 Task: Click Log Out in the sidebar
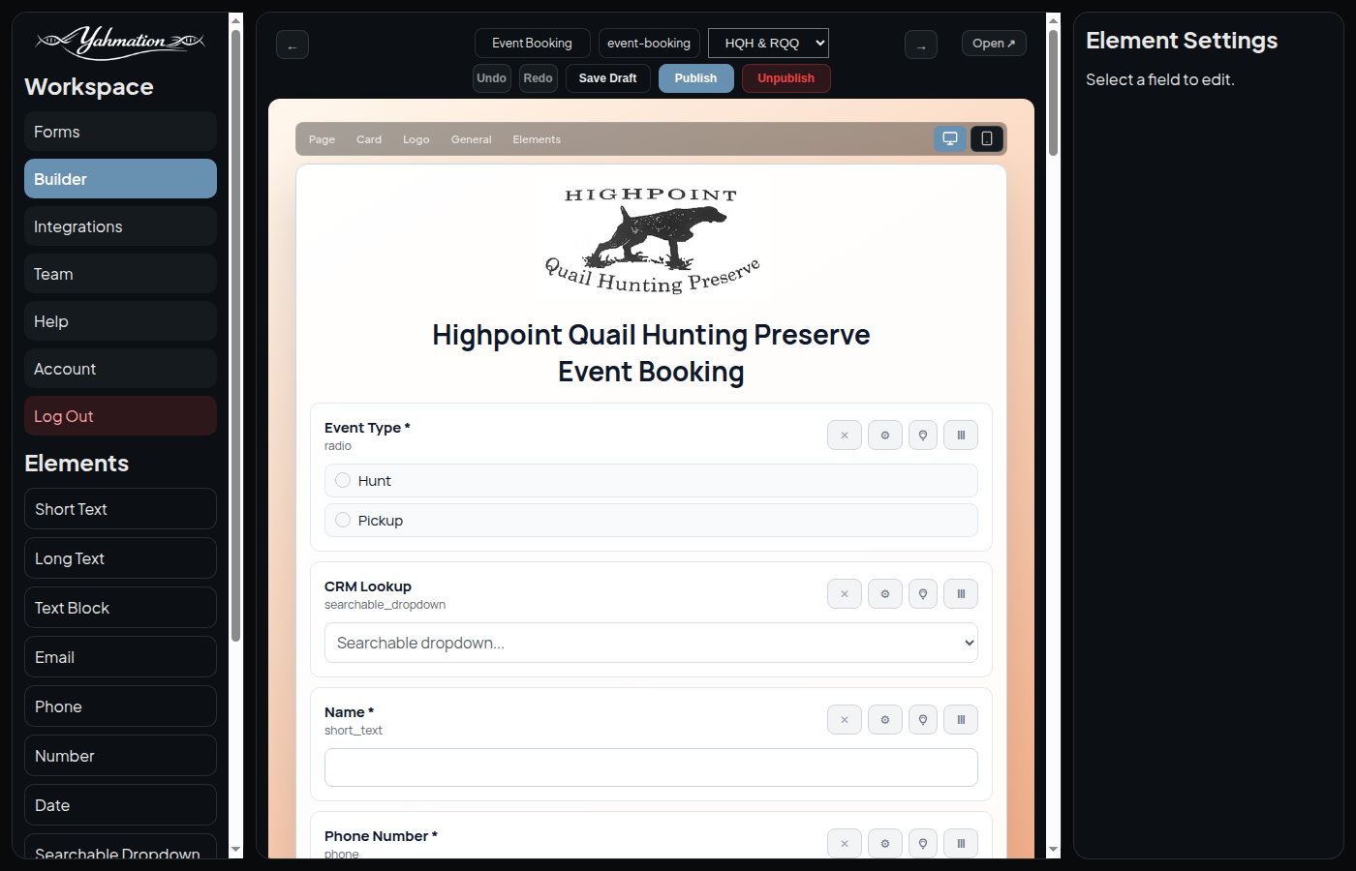pos(120,416)
